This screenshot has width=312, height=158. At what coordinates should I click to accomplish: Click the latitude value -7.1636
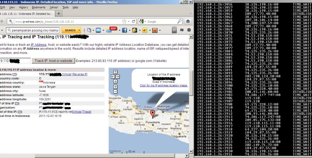point(44,95)
